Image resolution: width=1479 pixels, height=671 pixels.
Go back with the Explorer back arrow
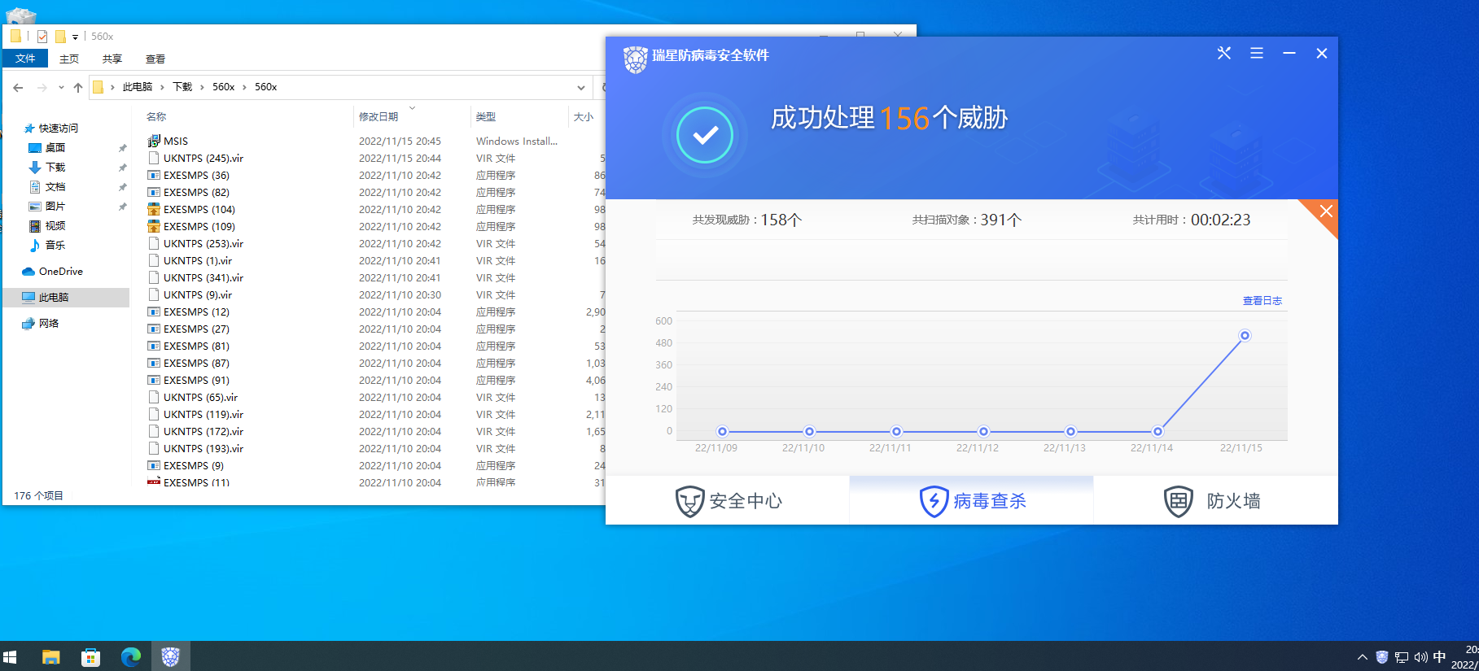pyautogui.click(x=18, y=88)
